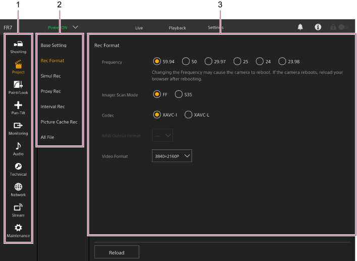Switch to the Playback tab
This screenshot has width=357, height=261.
click(x=177, y=28)
